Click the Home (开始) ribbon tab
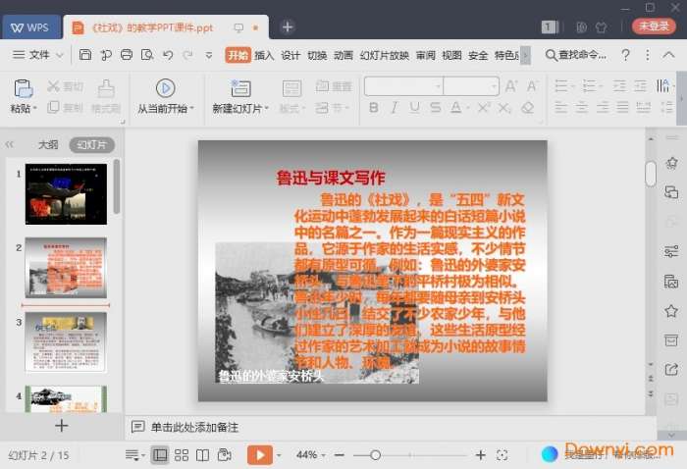687x469 pixels. pyautogui.click(x=238, y=55)
